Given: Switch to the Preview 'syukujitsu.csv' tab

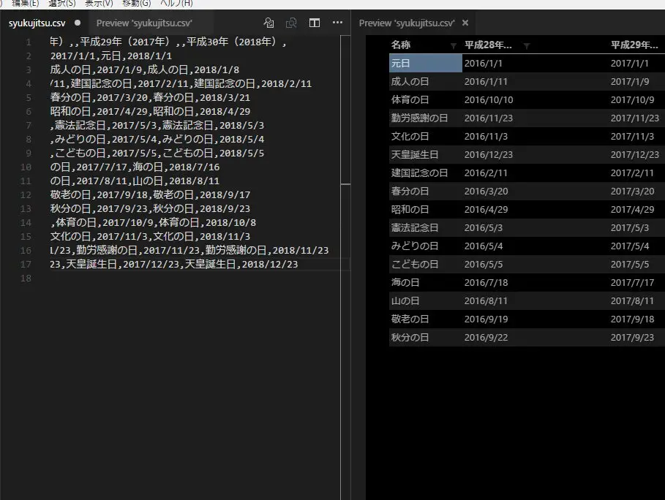Looking at the screenshot, I should [143, 23].
